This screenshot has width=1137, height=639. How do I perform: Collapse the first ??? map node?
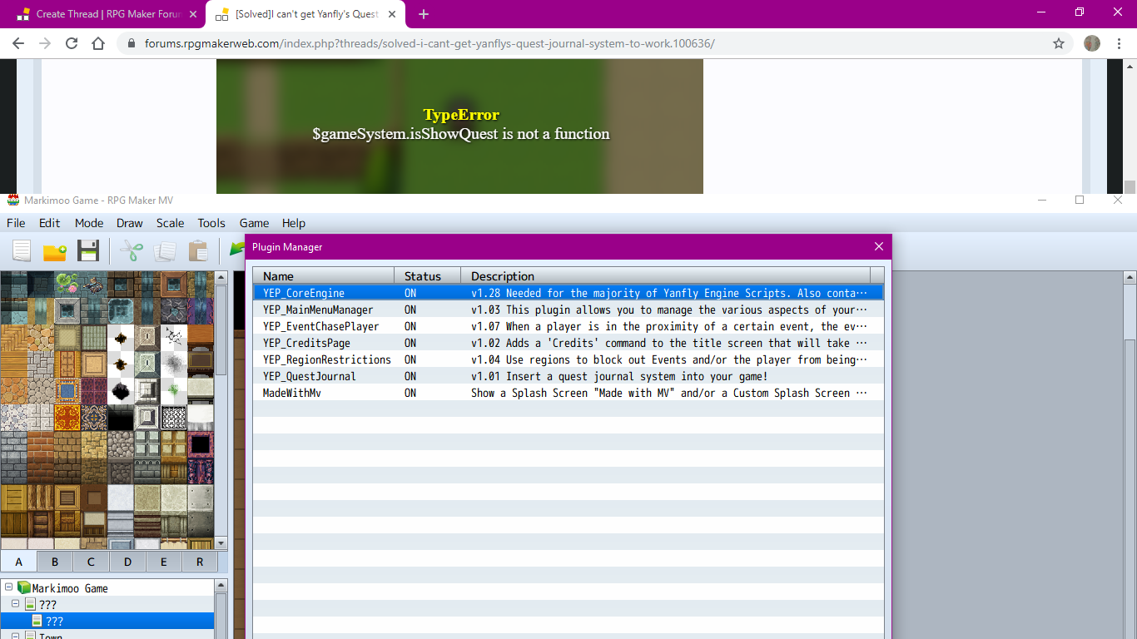(17, 604)
